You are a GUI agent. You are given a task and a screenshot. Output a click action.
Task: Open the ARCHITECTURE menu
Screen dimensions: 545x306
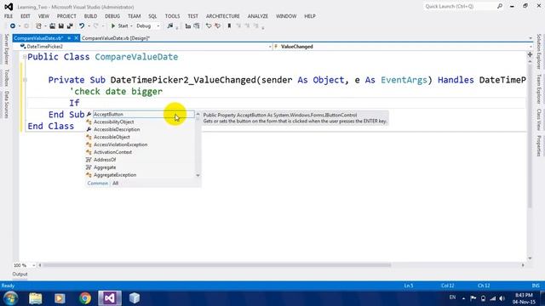pos(223,16)
